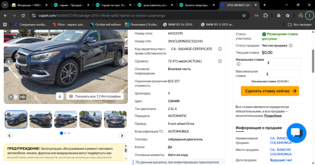Click the Максимальная ставка input field
315x165 pixels.
tap(284, 73)
